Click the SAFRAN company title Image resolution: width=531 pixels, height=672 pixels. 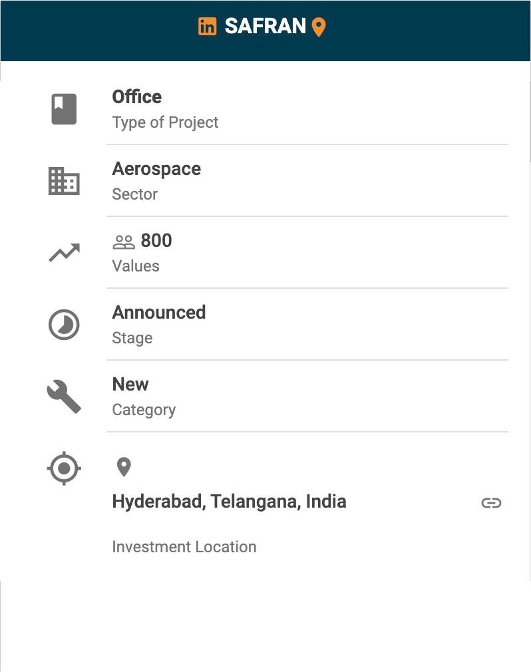point(265,27)
